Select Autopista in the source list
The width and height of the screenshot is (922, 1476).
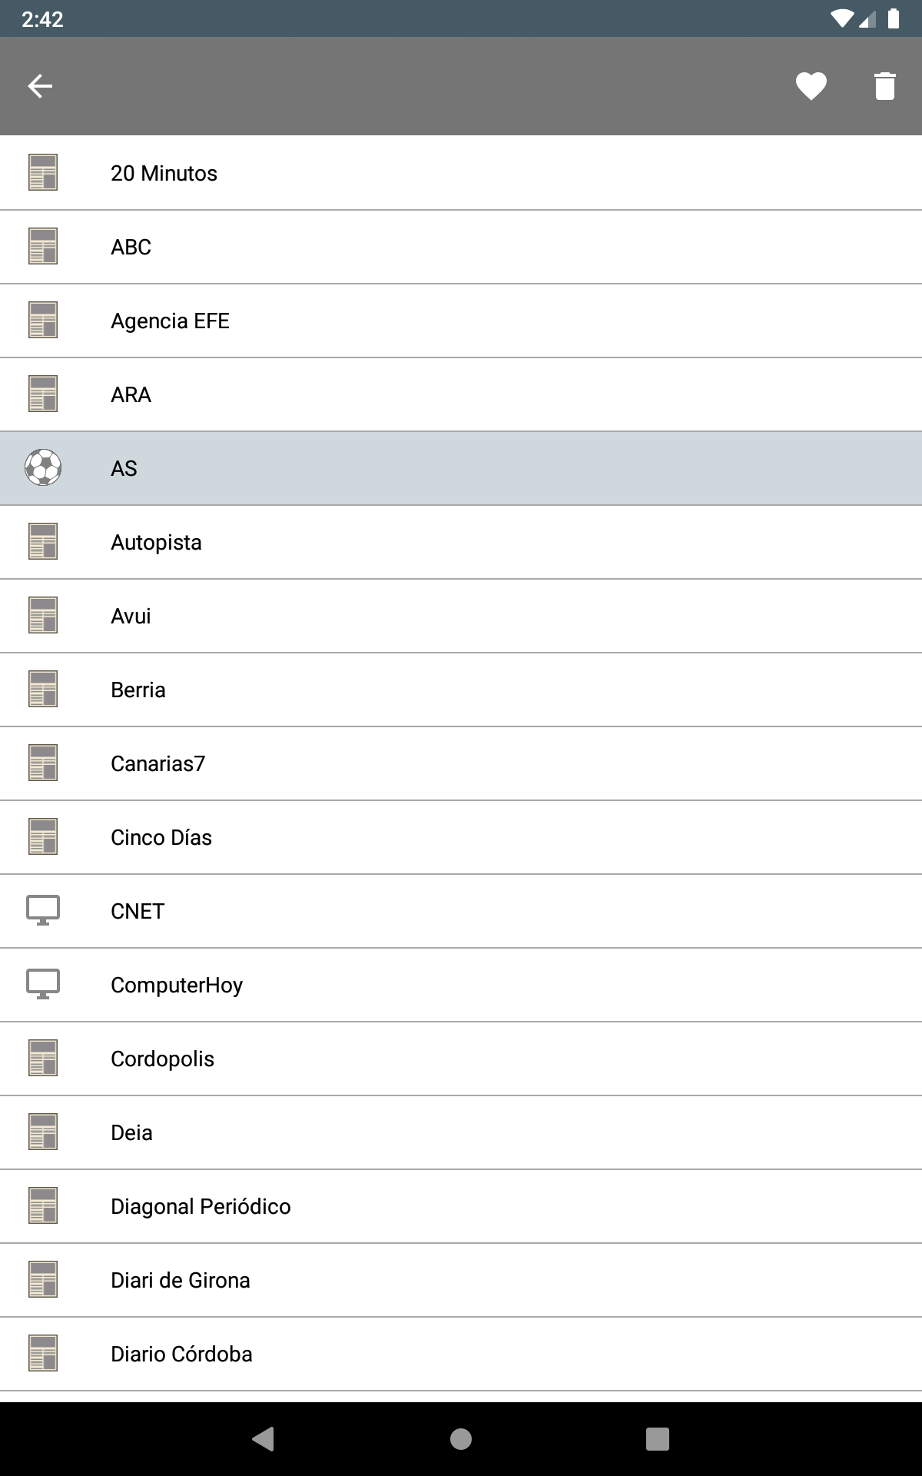(461, 542)
